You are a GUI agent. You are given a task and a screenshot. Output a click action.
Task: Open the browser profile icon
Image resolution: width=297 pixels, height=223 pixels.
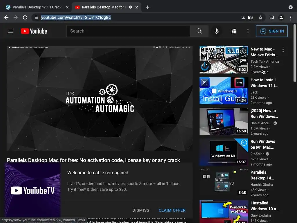click(281, 17)
